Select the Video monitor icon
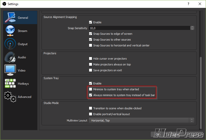 click(x=10, y=71)
